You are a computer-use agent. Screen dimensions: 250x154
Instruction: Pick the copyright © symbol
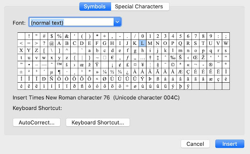(x=173, y=65)
